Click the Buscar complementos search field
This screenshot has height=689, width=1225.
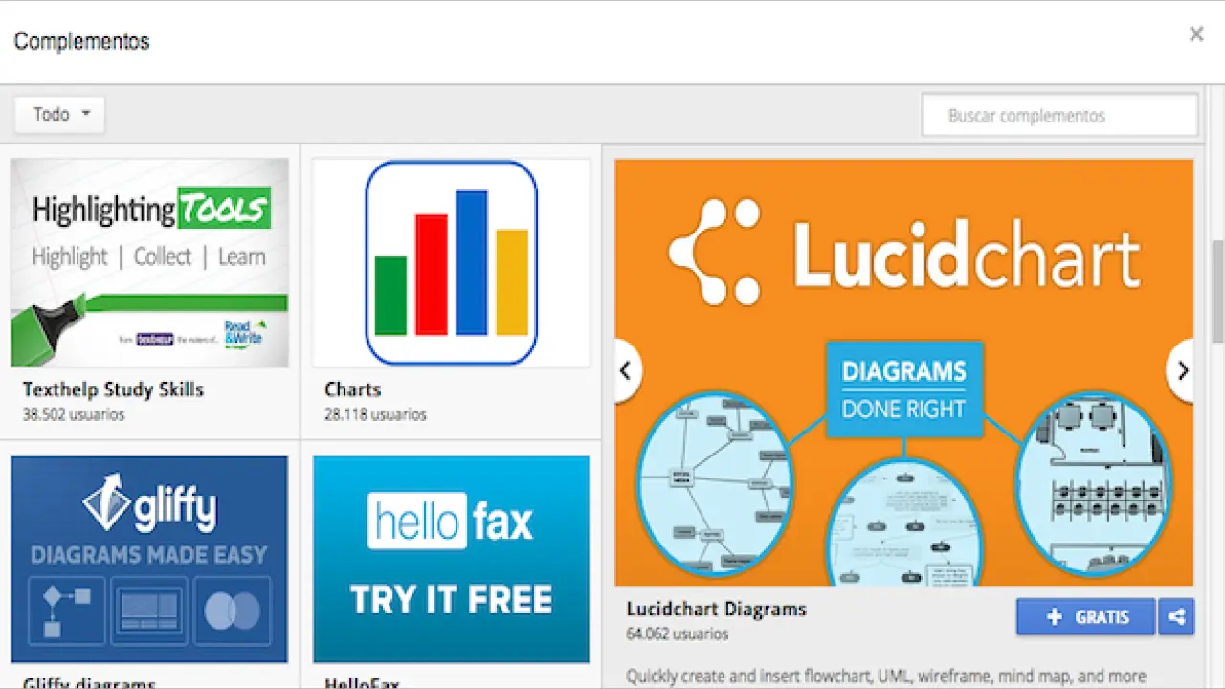click(1058, 116)
